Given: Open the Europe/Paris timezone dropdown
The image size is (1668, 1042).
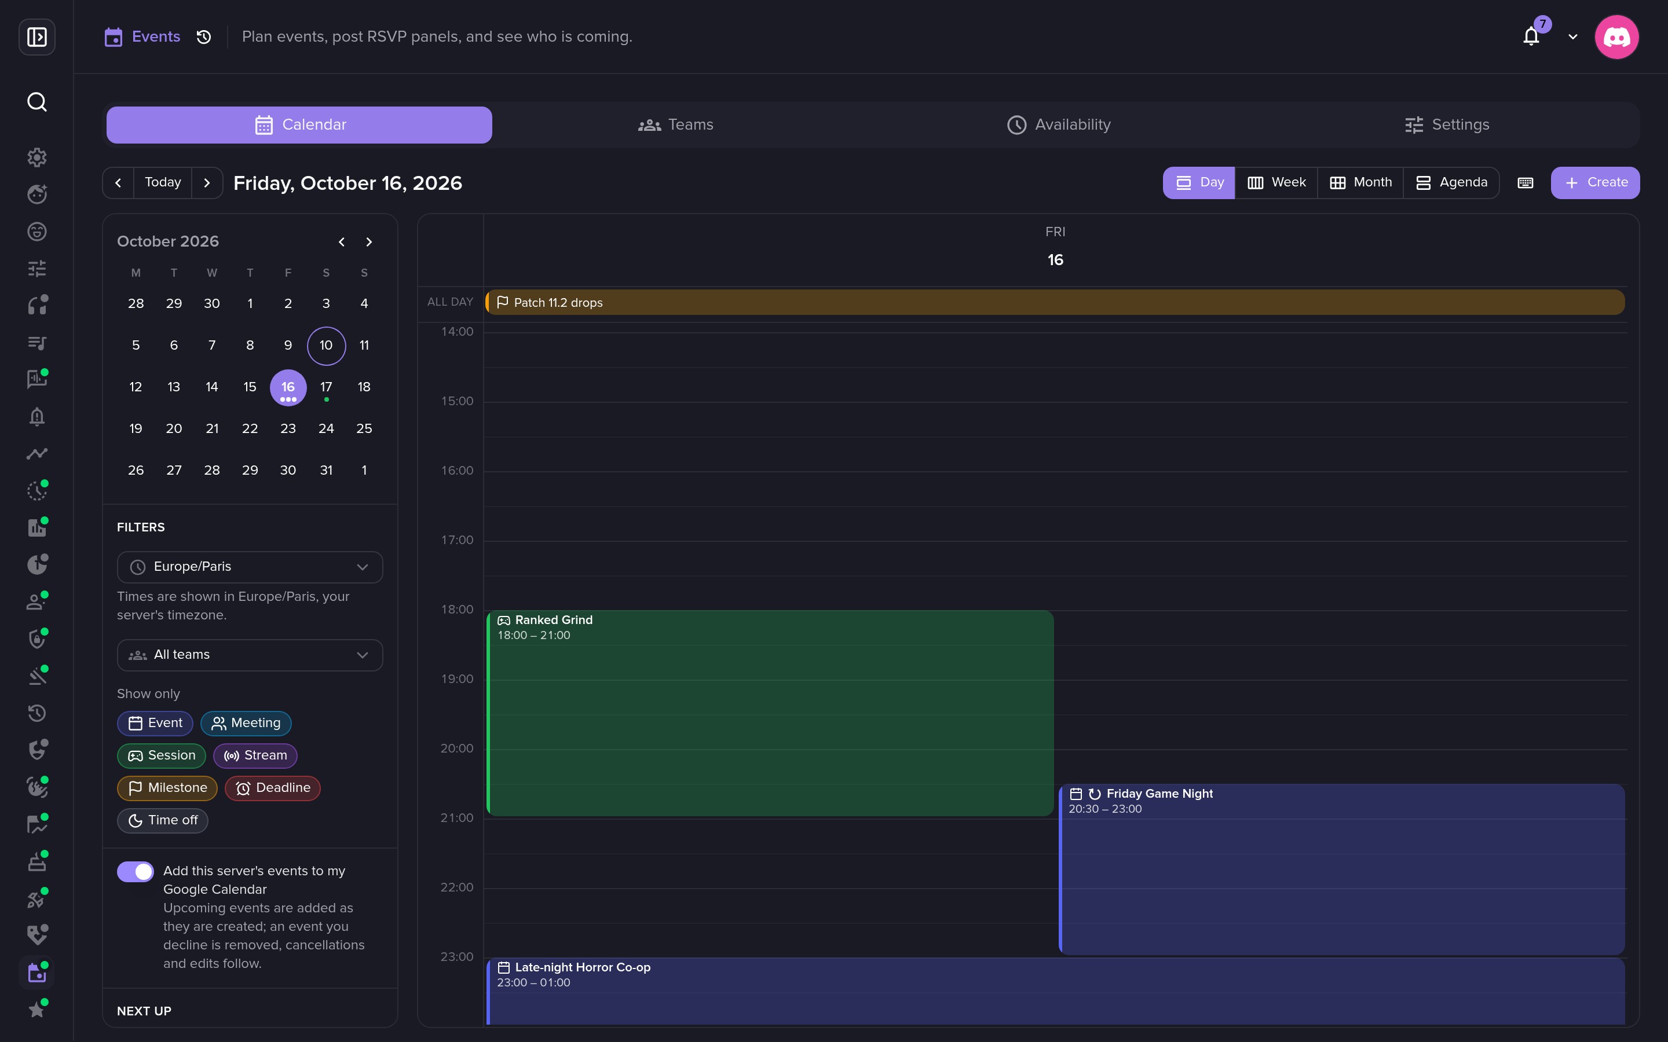Looking at the screenshot, I should click(250, 567).
